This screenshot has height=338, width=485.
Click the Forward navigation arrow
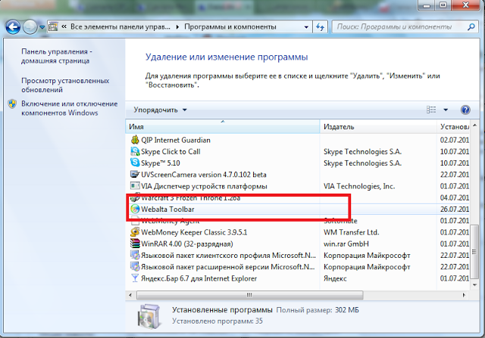coord(30,27)
